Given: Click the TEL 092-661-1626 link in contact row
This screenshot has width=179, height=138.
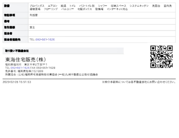Looking at the screenshot, I should 45,39.
